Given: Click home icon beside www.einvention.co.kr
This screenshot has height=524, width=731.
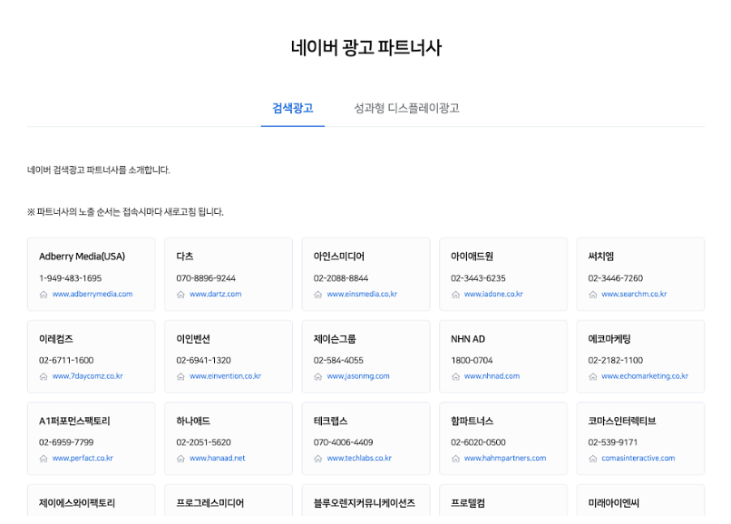Looking at the screenshot, I should (x=180, y=377).
